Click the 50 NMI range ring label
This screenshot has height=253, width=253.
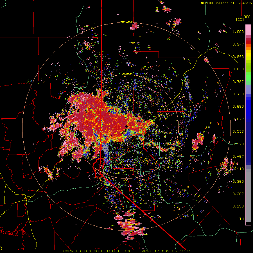point(126,74)
